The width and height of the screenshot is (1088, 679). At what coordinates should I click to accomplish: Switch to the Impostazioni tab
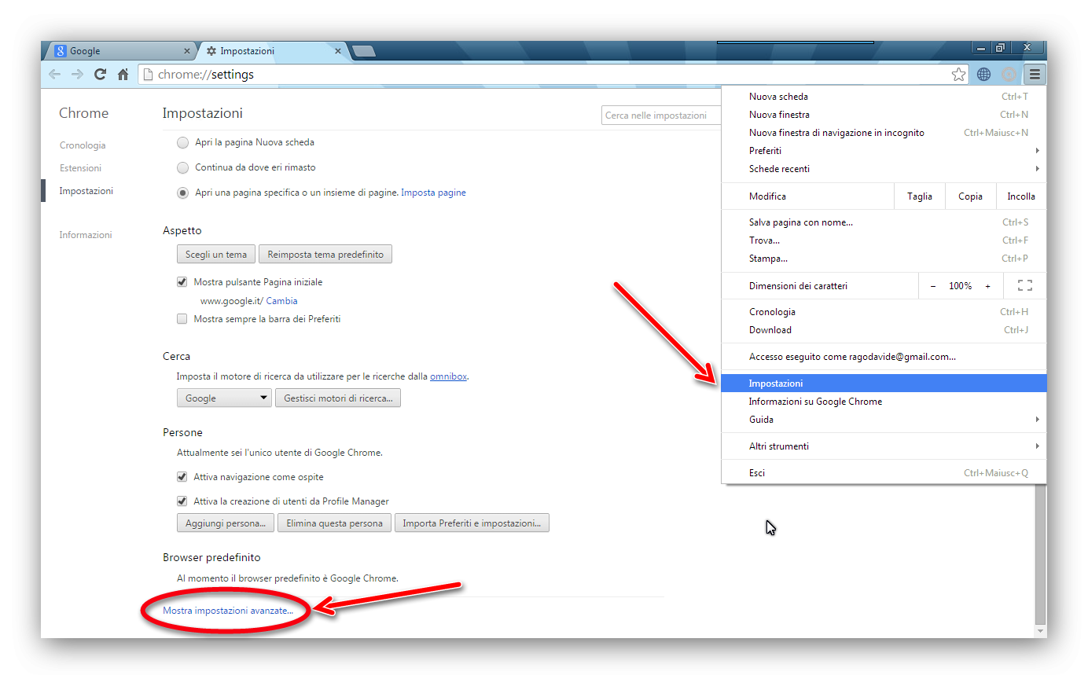272,51
